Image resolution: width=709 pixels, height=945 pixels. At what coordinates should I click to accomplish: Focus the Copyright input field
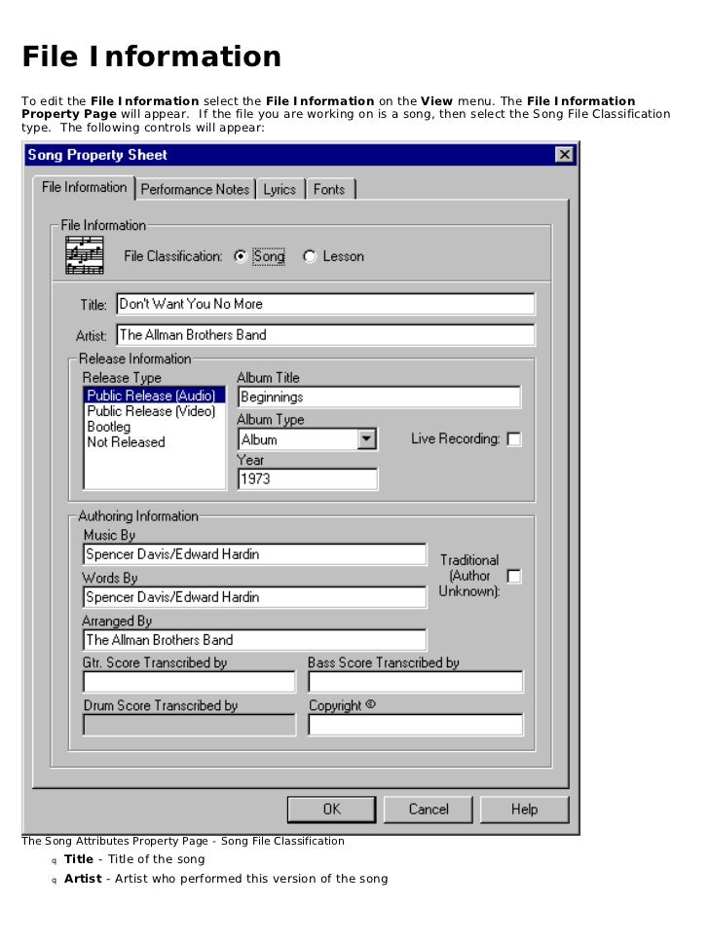click(416, 725)
